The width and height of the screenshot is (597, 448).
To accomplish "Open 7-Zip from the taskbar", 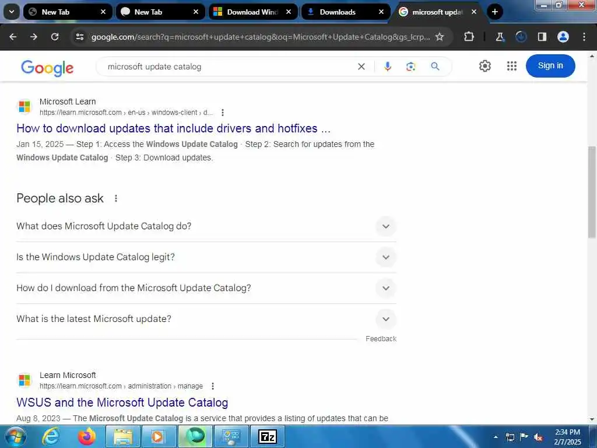I will click(267, 436).
